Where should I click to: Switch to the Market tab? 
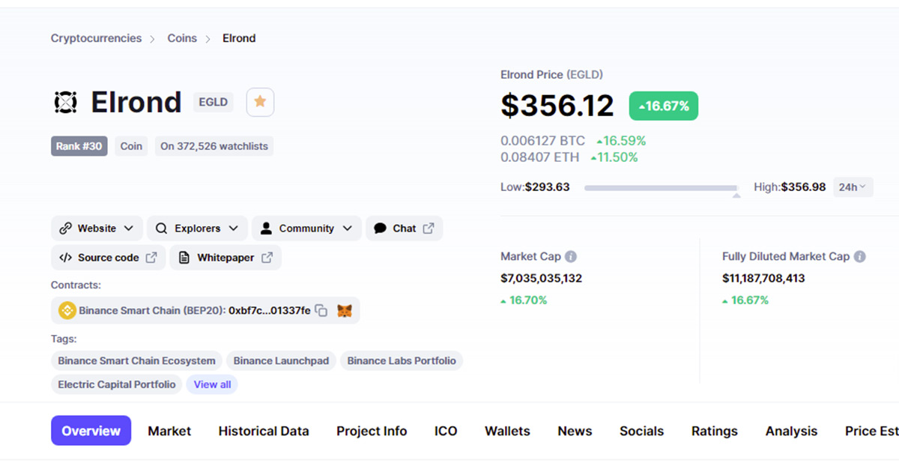[169, 431]
